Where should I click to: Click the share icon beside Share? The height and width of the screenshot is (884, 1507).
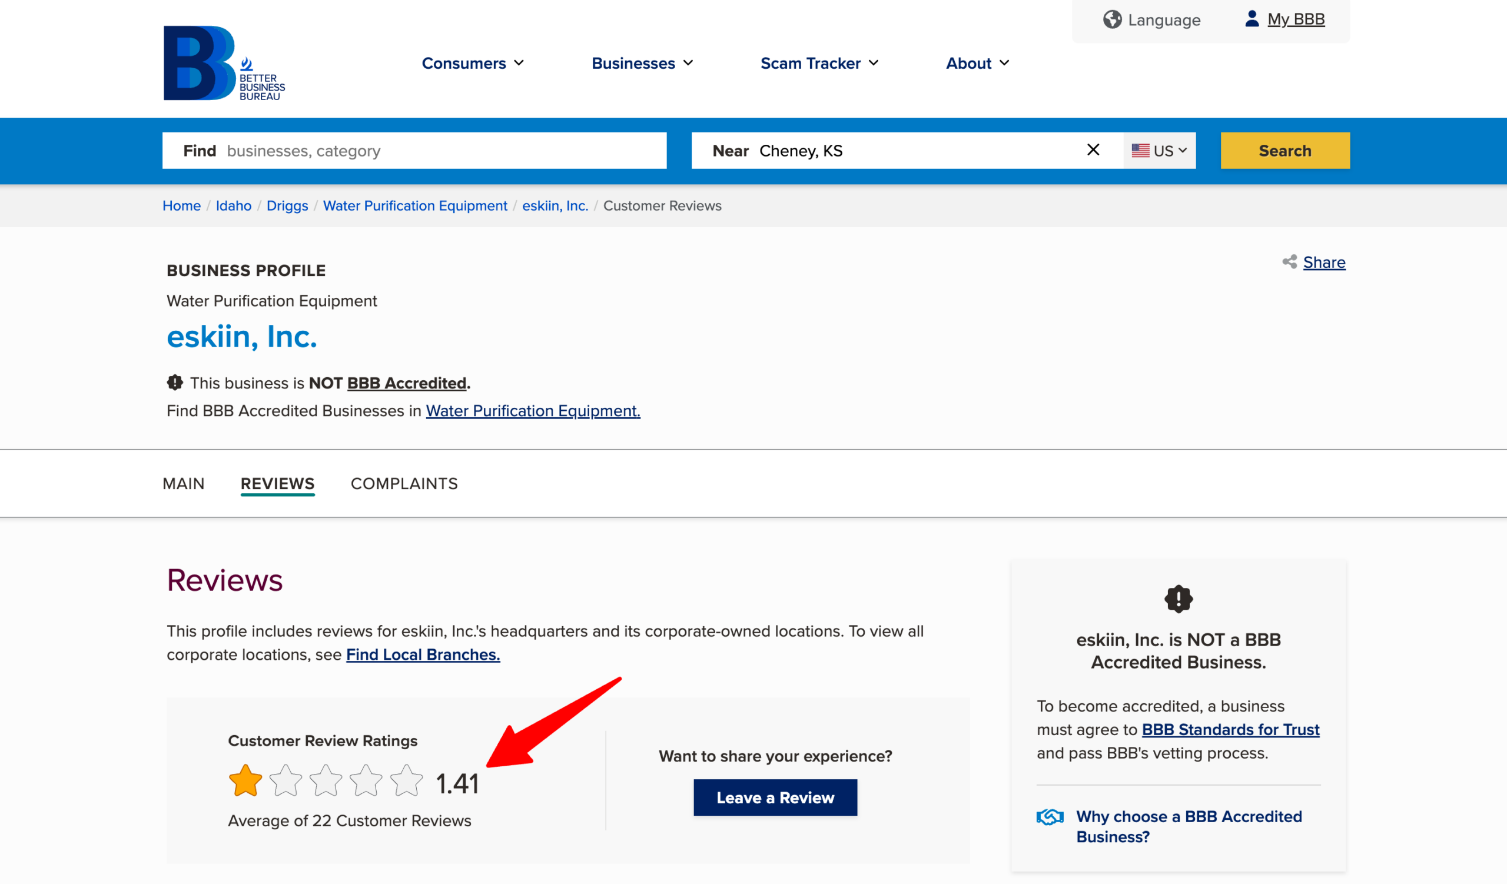click(1289, 262)
